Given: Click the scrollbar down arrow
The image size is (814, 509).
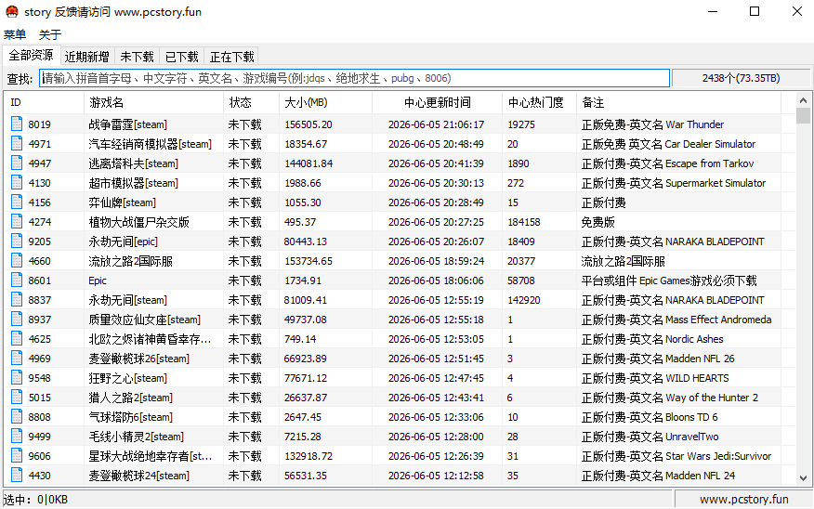Looking at the screenshot, I should click(803, 477).
